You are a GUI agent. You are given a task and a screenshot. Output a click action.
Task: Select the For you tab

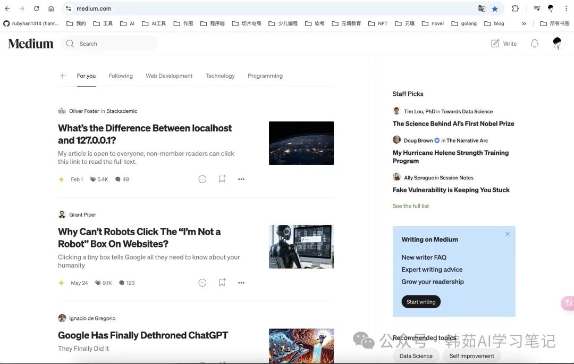tap(87, 76)
